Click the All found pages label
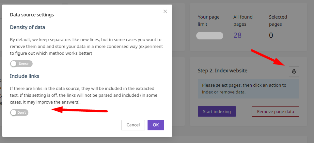The image size is (314, 143). (243, 21)
